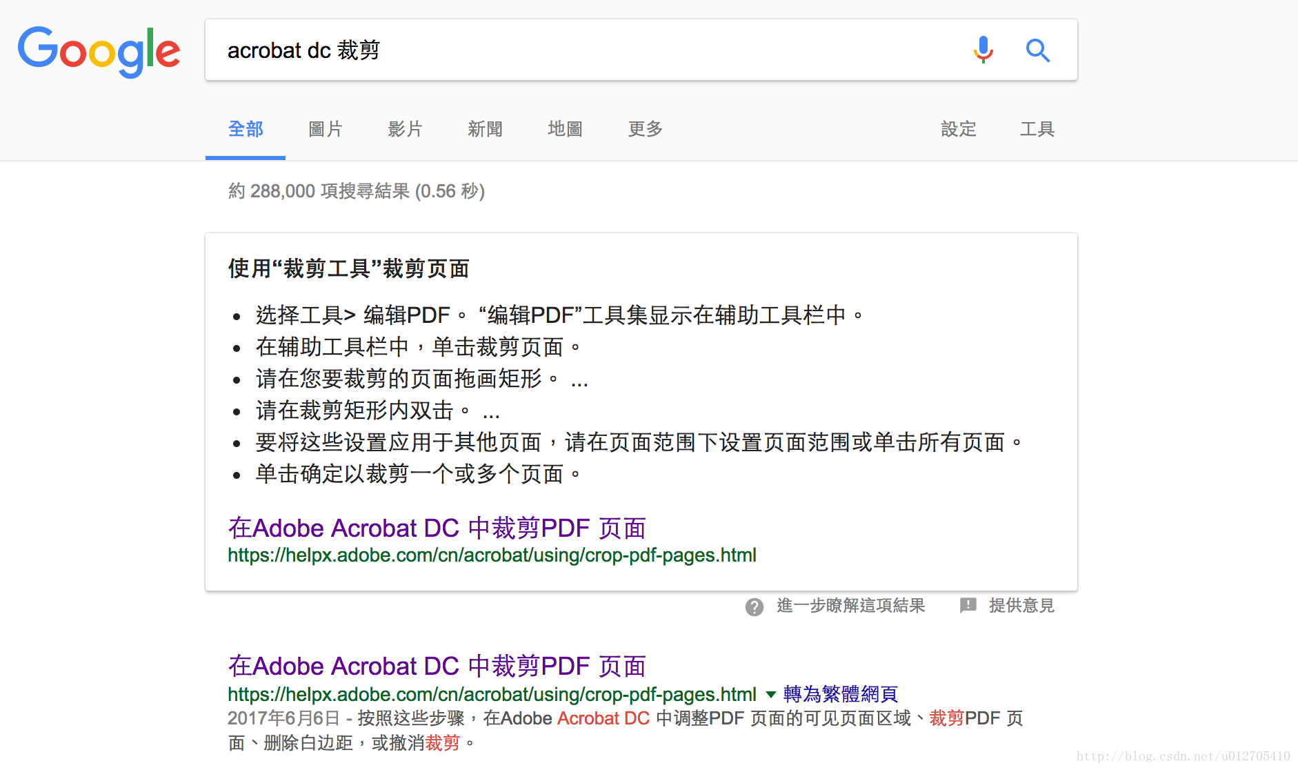Click 轉為繁體網頁 link
The height and width of the screenshot is (770, 1298).
click(x=841, y=694)
